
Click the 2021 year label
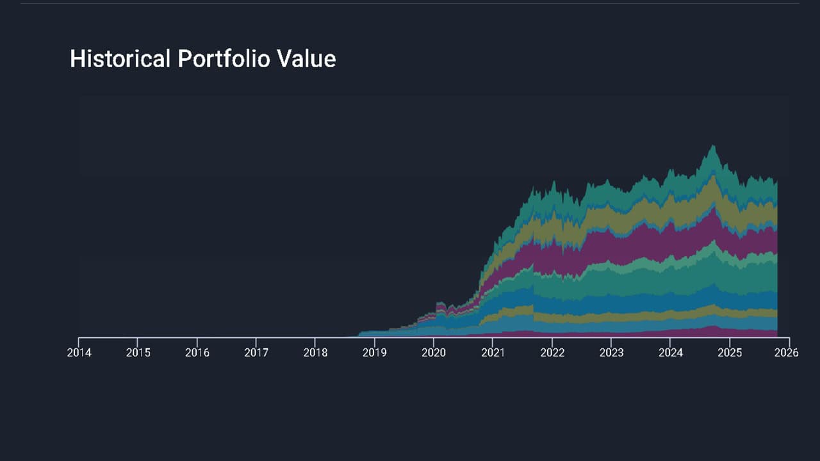click(x=493, y=353)
